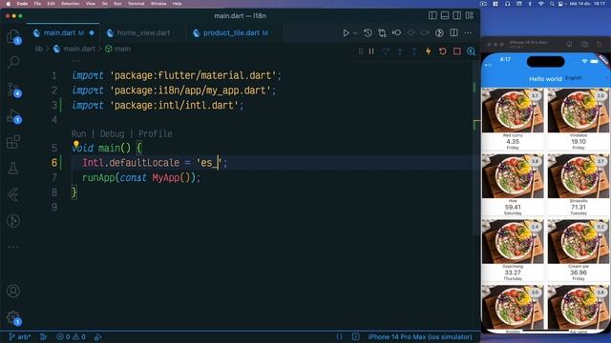Click the errors and warnings status counter

pos(71,336)
